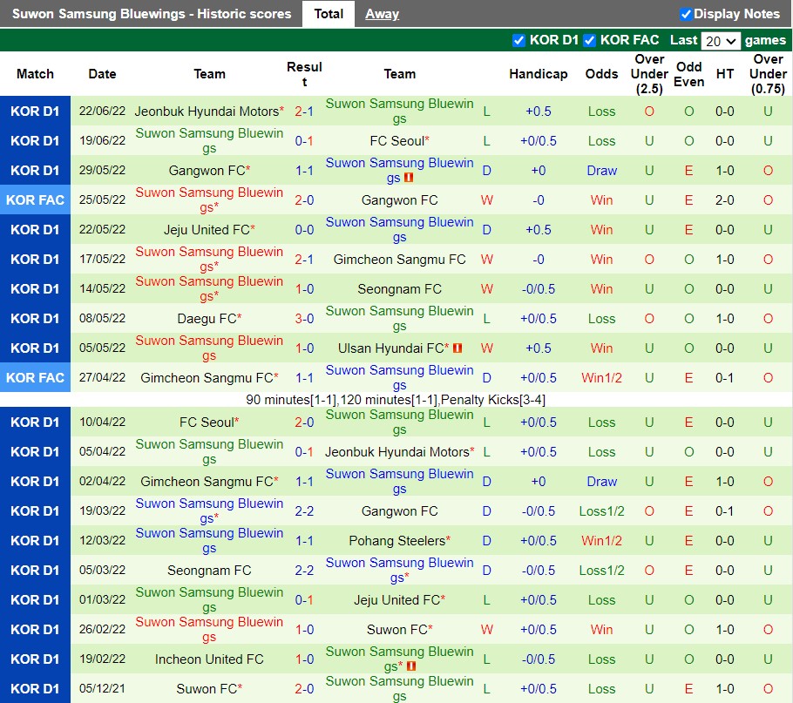Toggle the Display Notes checkbox

(x=686, y=14)
